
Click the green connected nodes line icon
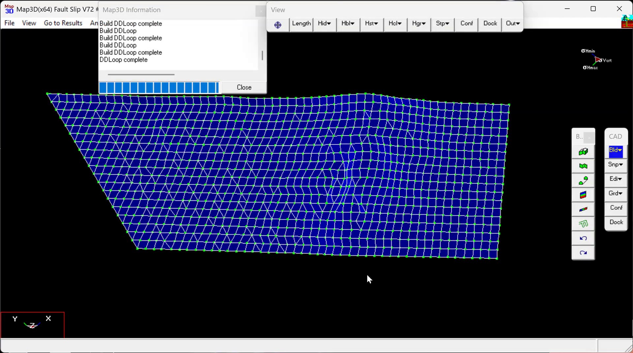tap(583, 181)
